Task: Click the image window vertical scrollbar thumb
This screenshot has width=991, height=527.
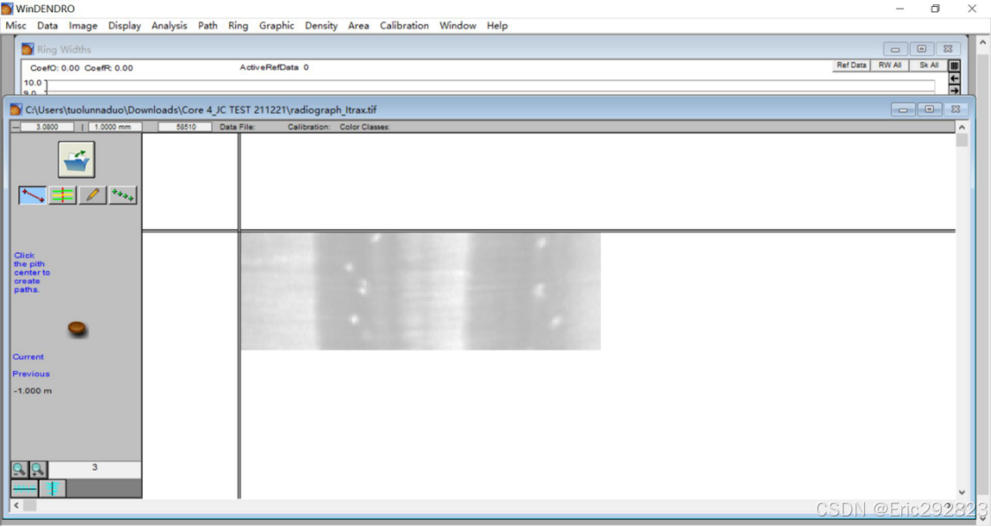Action: (962, 140)
